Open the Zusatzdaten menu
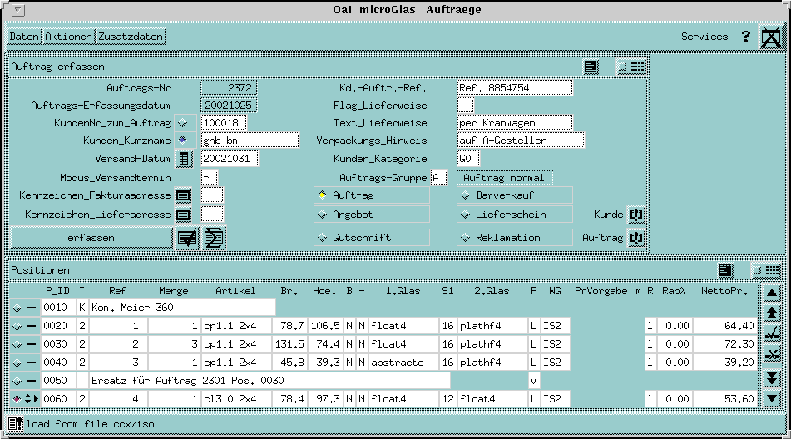The width and height of the screenshot is (791, 439). 131,37
